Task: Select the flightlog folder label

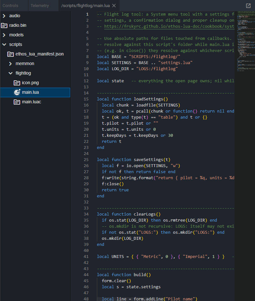Action: click(23, 73)
